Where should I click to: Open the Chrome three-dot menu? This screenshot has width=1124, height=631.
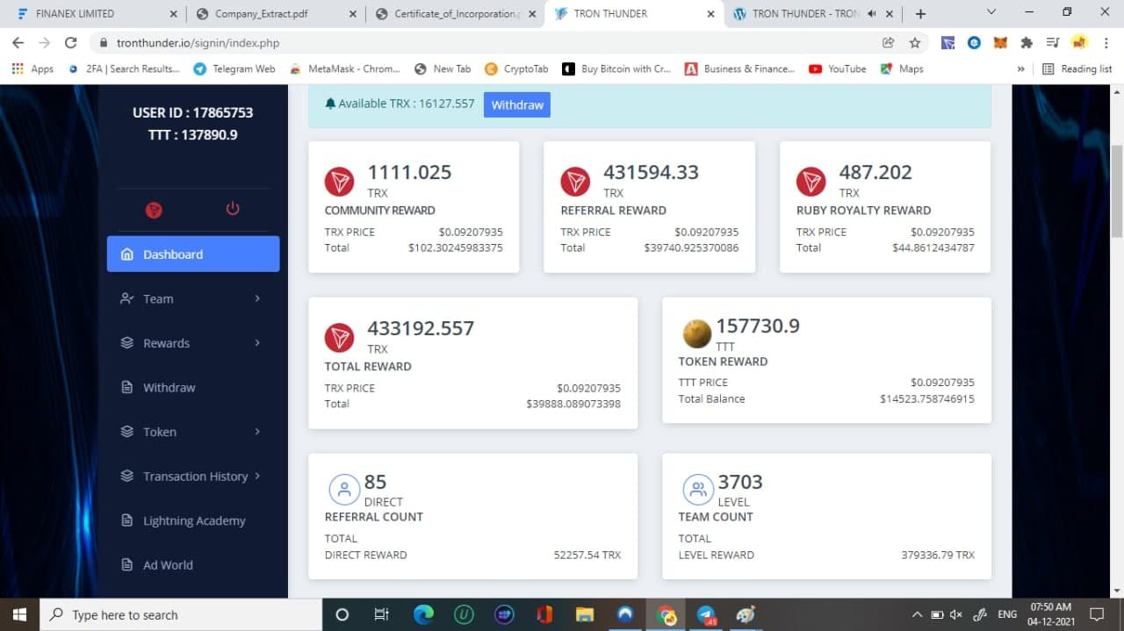point(1107,42)
